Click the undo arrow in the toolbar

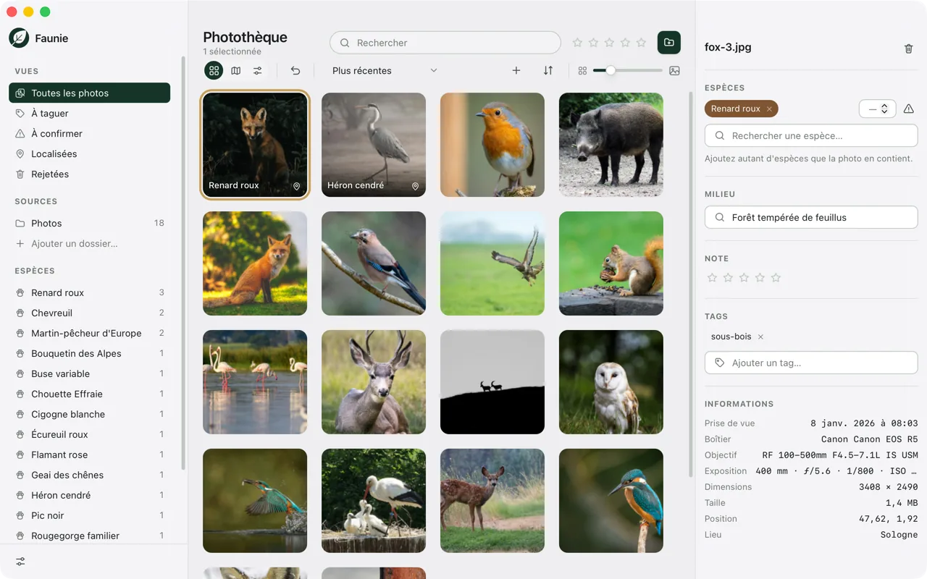tap(295, 70)
